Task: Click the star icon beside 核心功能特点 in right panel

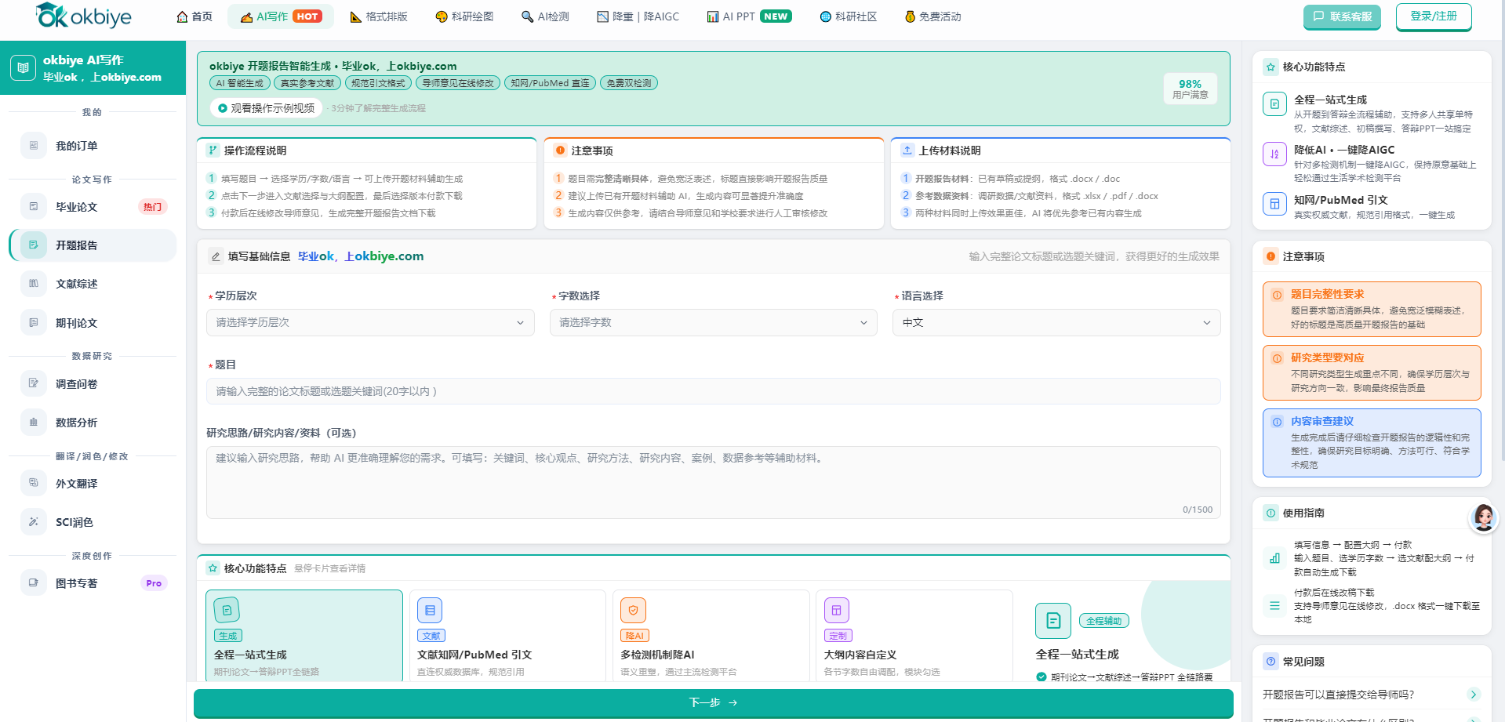Action: point(1271,67)
